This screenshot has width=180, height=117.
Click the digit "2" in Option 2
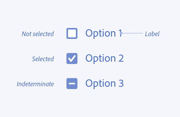[x=121, y=58]
